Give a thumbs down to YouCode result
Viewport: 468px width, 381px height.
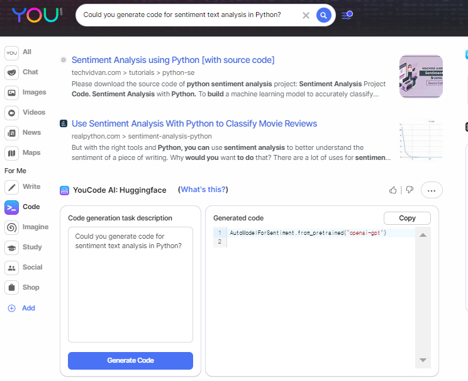coord(409,190)
